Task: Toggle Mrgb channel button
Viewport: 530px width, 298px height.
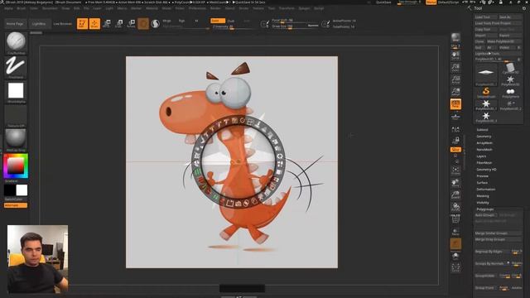Action: coord(167,21)
